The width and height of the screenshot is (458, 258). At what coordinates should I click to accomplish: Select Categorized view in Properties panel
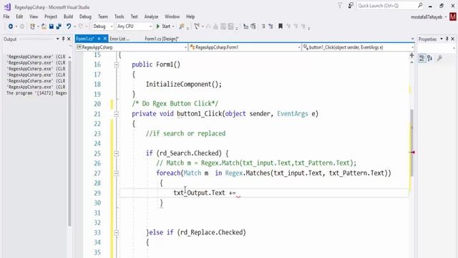coord(422,58)
